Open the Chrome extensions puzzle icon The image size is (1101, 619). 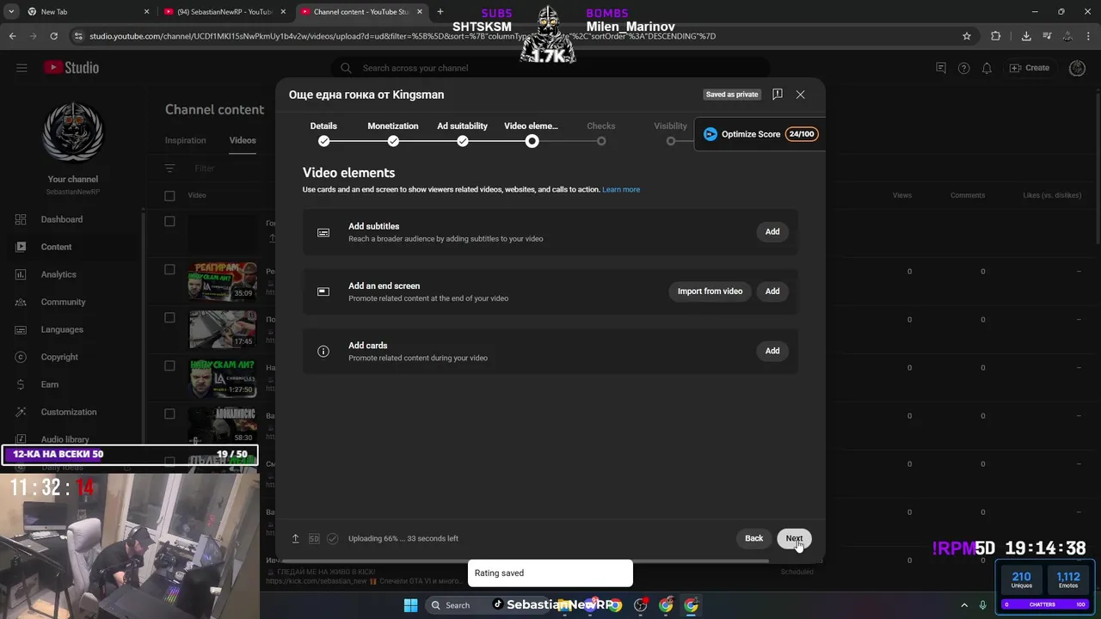996,36
